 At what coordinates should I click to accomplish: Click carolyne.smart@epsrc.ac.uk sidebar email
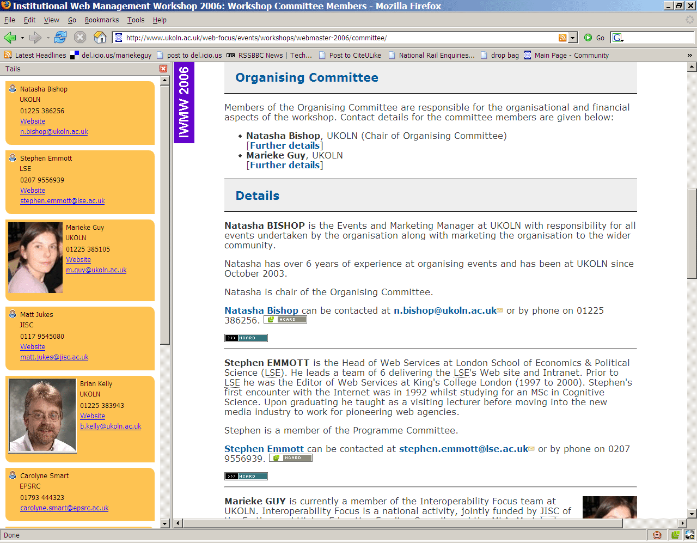coord(64,508)
